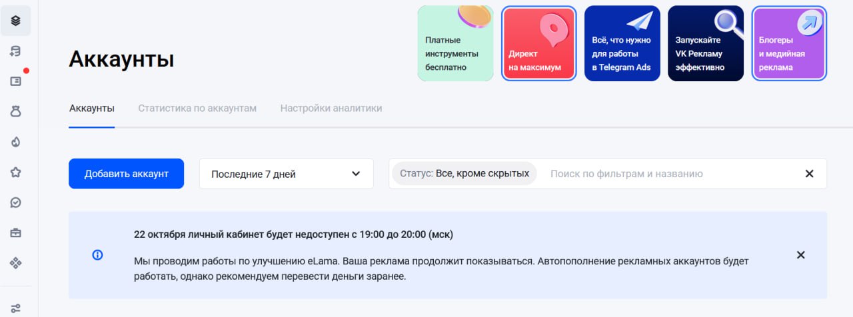Open the "Настройки аналитики" tab

(x=331, y=108)
